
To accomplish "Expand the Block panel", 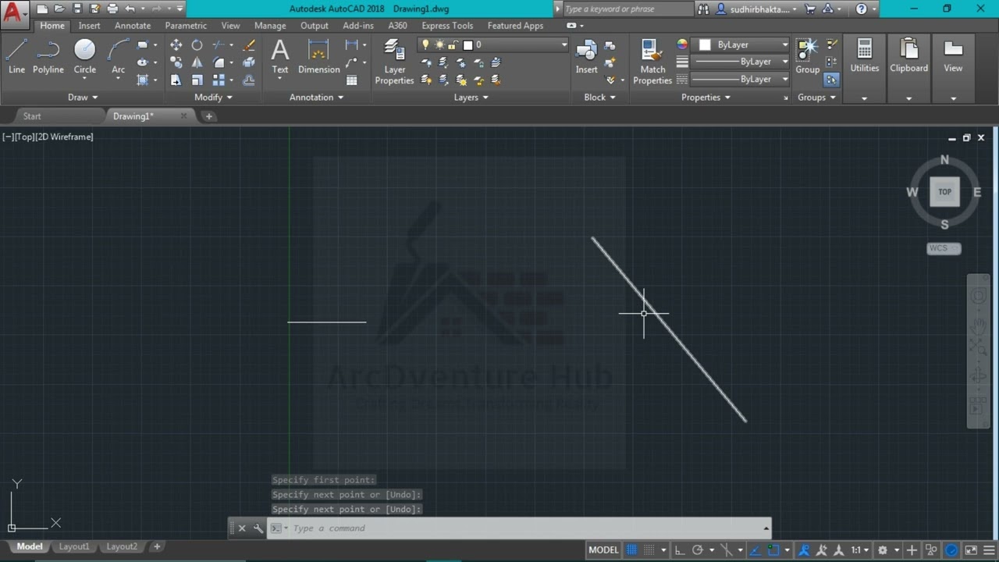I will click(599, 98).
